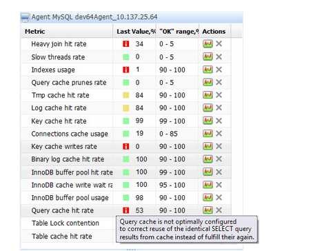
Task: Select the Agent MySQL dev64Agent panel title
Action: [x=94, y=17]
